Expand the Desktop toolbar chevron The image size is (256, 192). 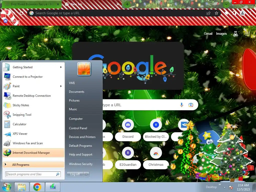[220, 184]
